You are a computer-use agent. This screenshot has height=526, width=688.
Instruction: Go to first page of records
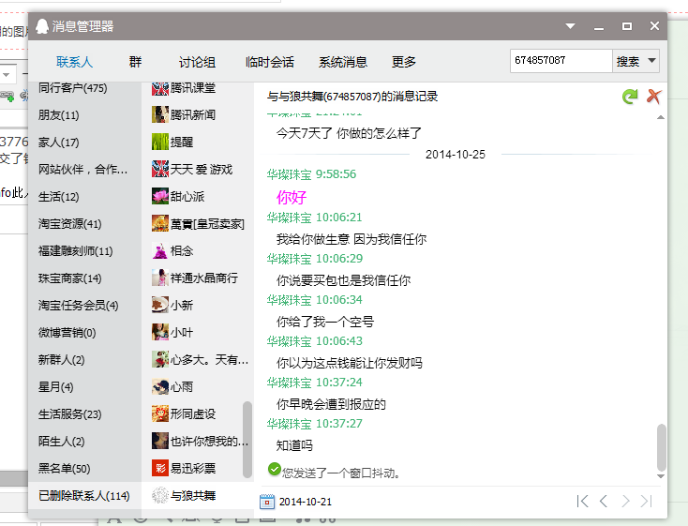coord(582,501)
